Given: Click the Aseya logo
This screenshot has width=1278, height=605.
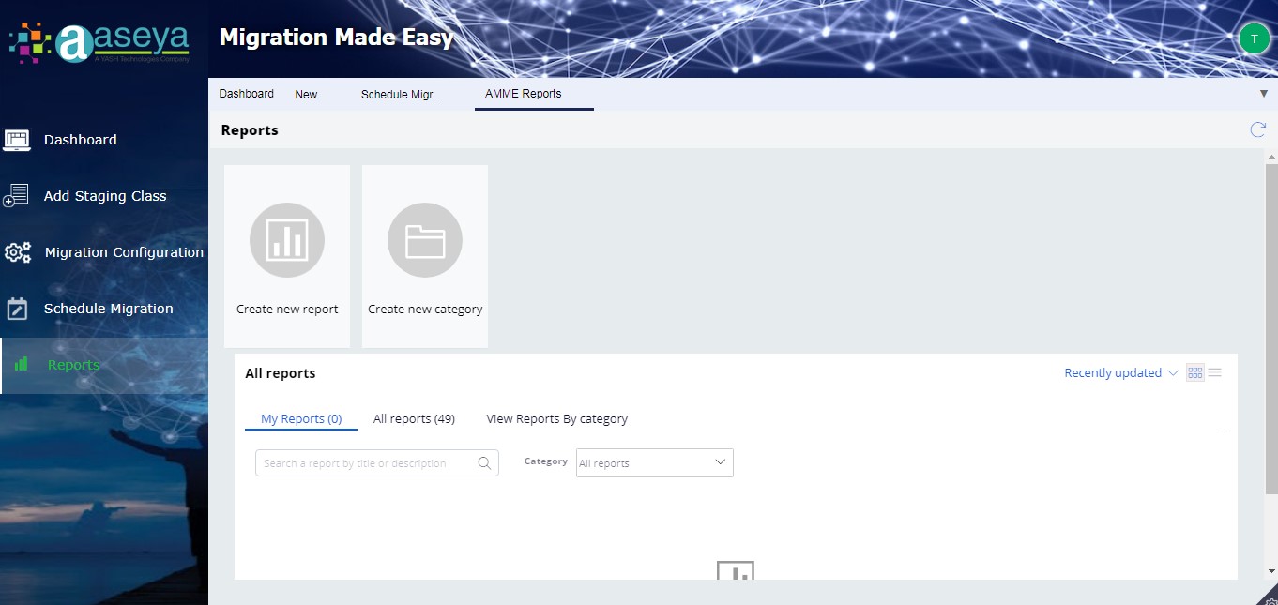Looking at the screenshot, I should pos(99,42).
